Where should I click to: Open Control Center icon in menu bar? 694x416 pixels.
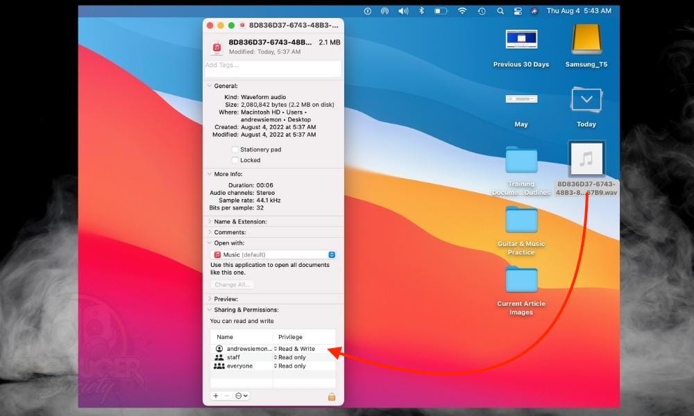pyautogui.click(x=518, y=11)
